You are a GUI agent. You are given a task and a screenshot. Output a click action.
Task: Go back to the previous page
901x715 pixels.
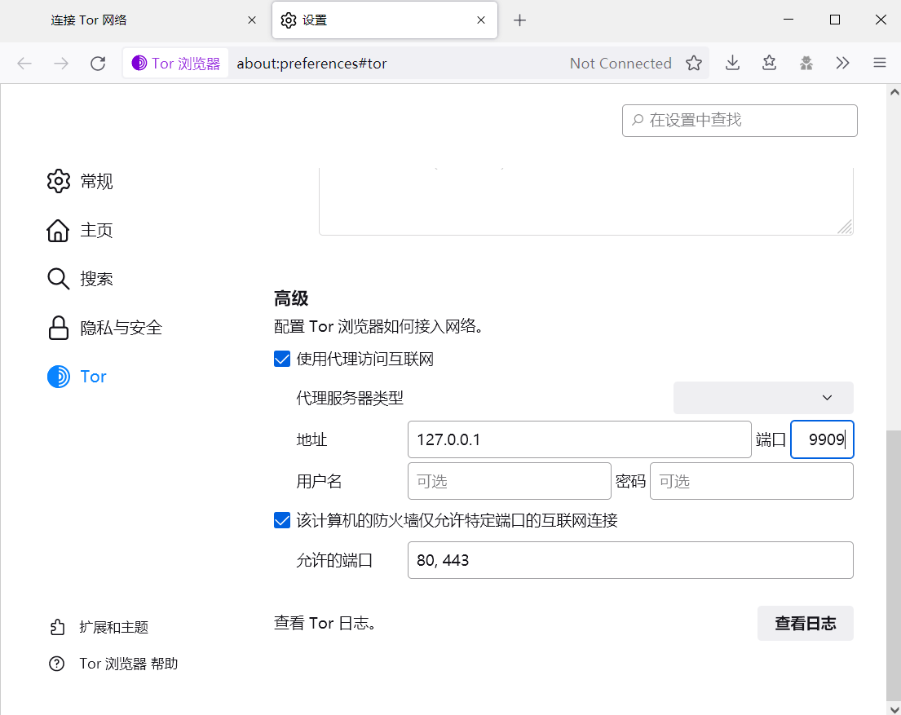pos(24,64)
